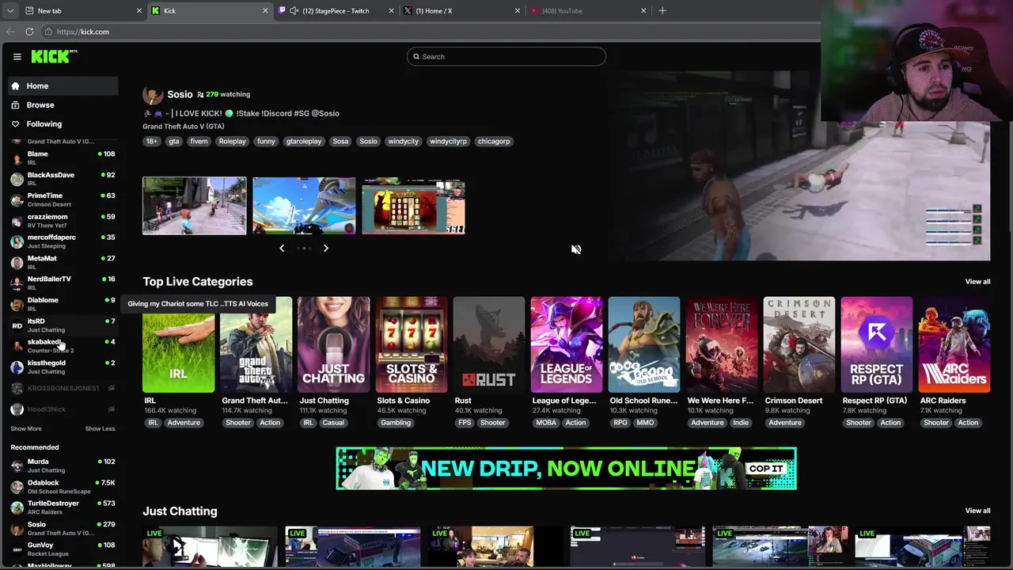This screenshot has width=1013, height=570.
Task: Open mercoffdaperc channel in Following list
Action: [63, 241]
